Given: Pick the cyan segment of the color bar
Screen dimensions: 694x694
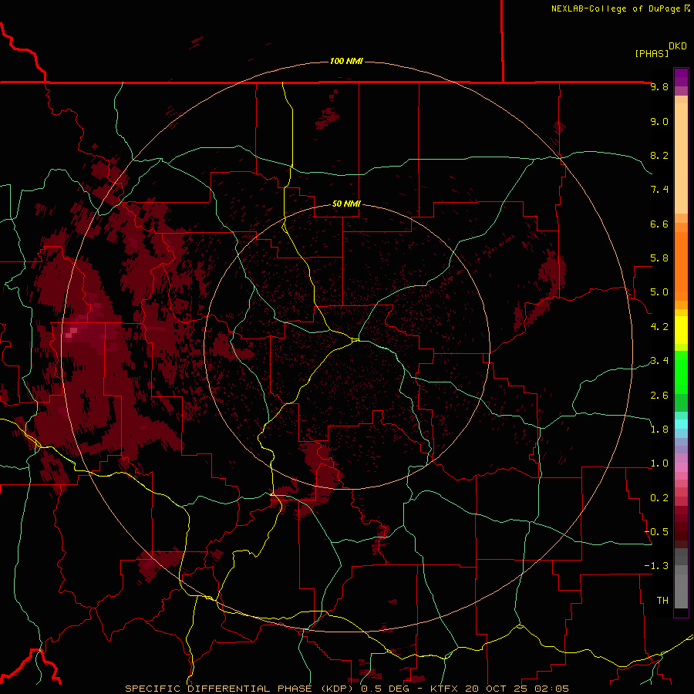Looking at the screenshot, I should point(681,424).
